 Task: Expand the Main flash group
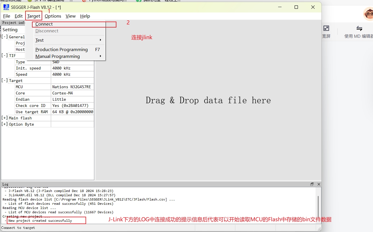[5, 118]
